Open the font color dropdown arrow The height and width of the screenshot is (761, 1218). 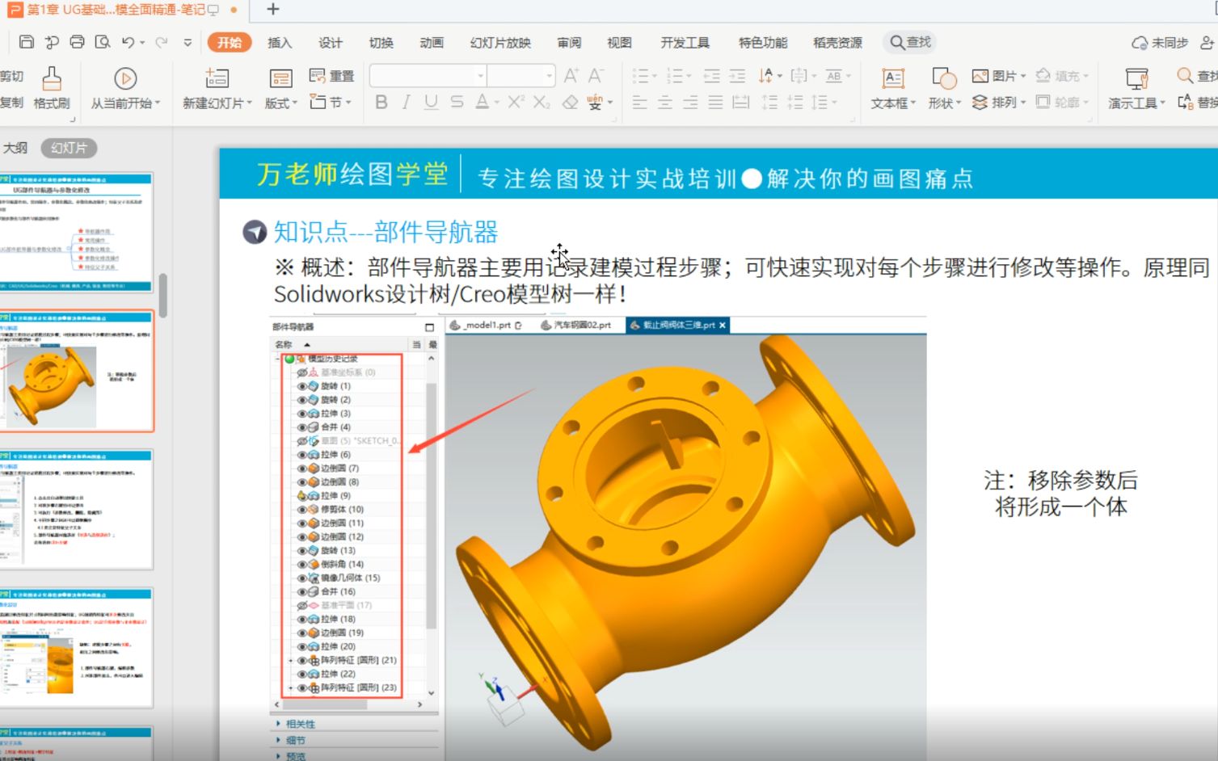pyautogui.click(x=497, y=103)
